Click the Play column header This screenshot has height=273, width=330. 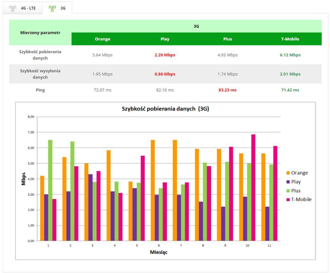(x=165, y=39)
